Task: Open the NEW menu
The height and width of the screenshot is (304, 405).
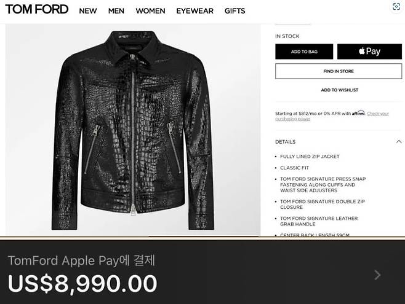Action: click(x=88, y=11)
